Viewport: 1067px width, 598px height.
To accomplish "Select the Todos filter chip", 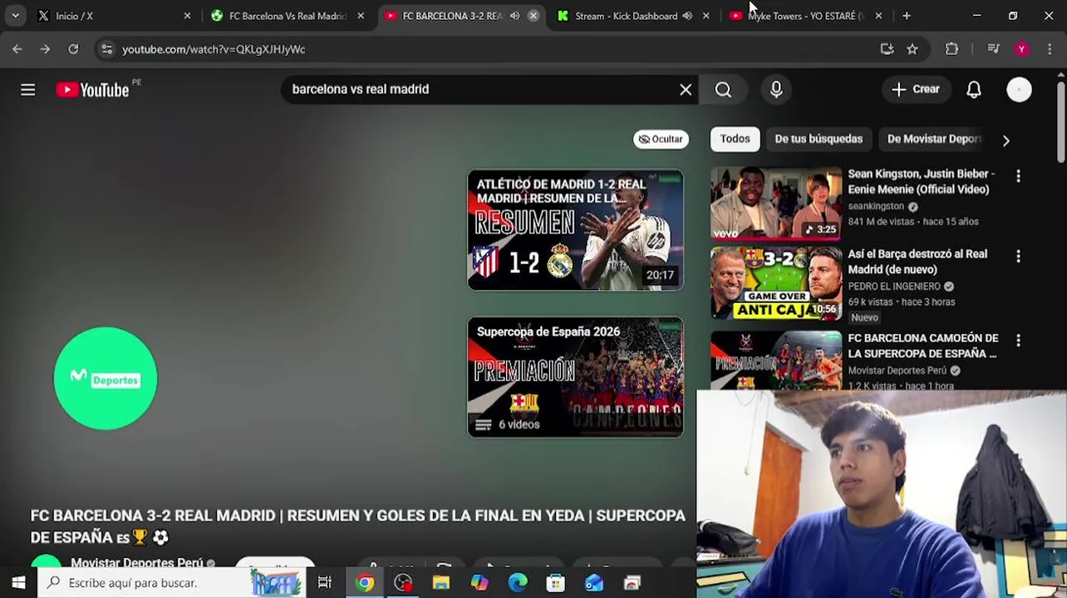I will (x=735, y=140).
